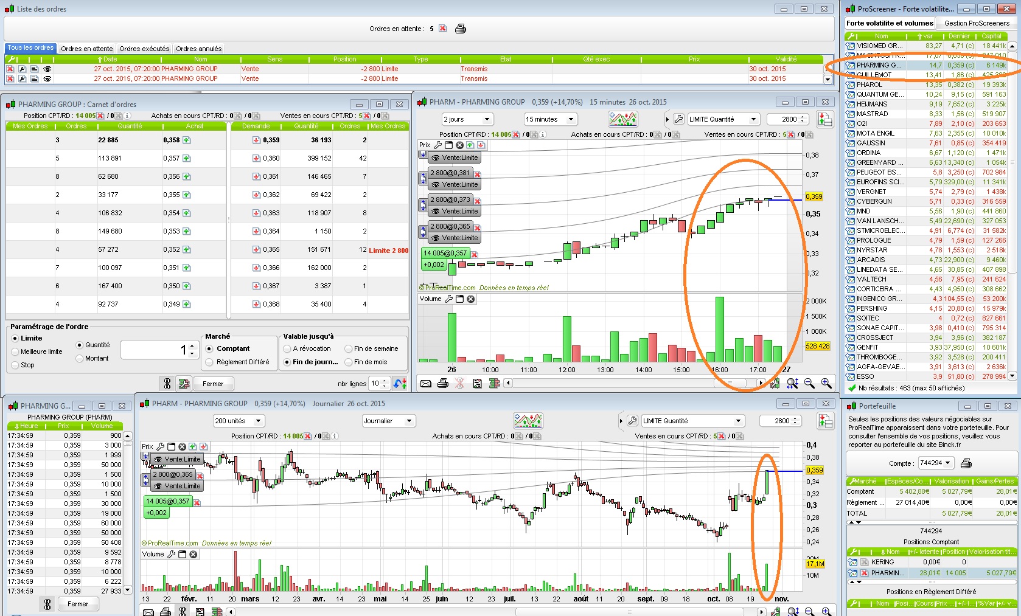
Task: Close the Volume panel in 15-minute chart
Action: coord(470,299)
